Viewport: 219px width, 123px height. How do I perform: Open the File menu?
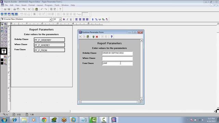coord(6,5)
